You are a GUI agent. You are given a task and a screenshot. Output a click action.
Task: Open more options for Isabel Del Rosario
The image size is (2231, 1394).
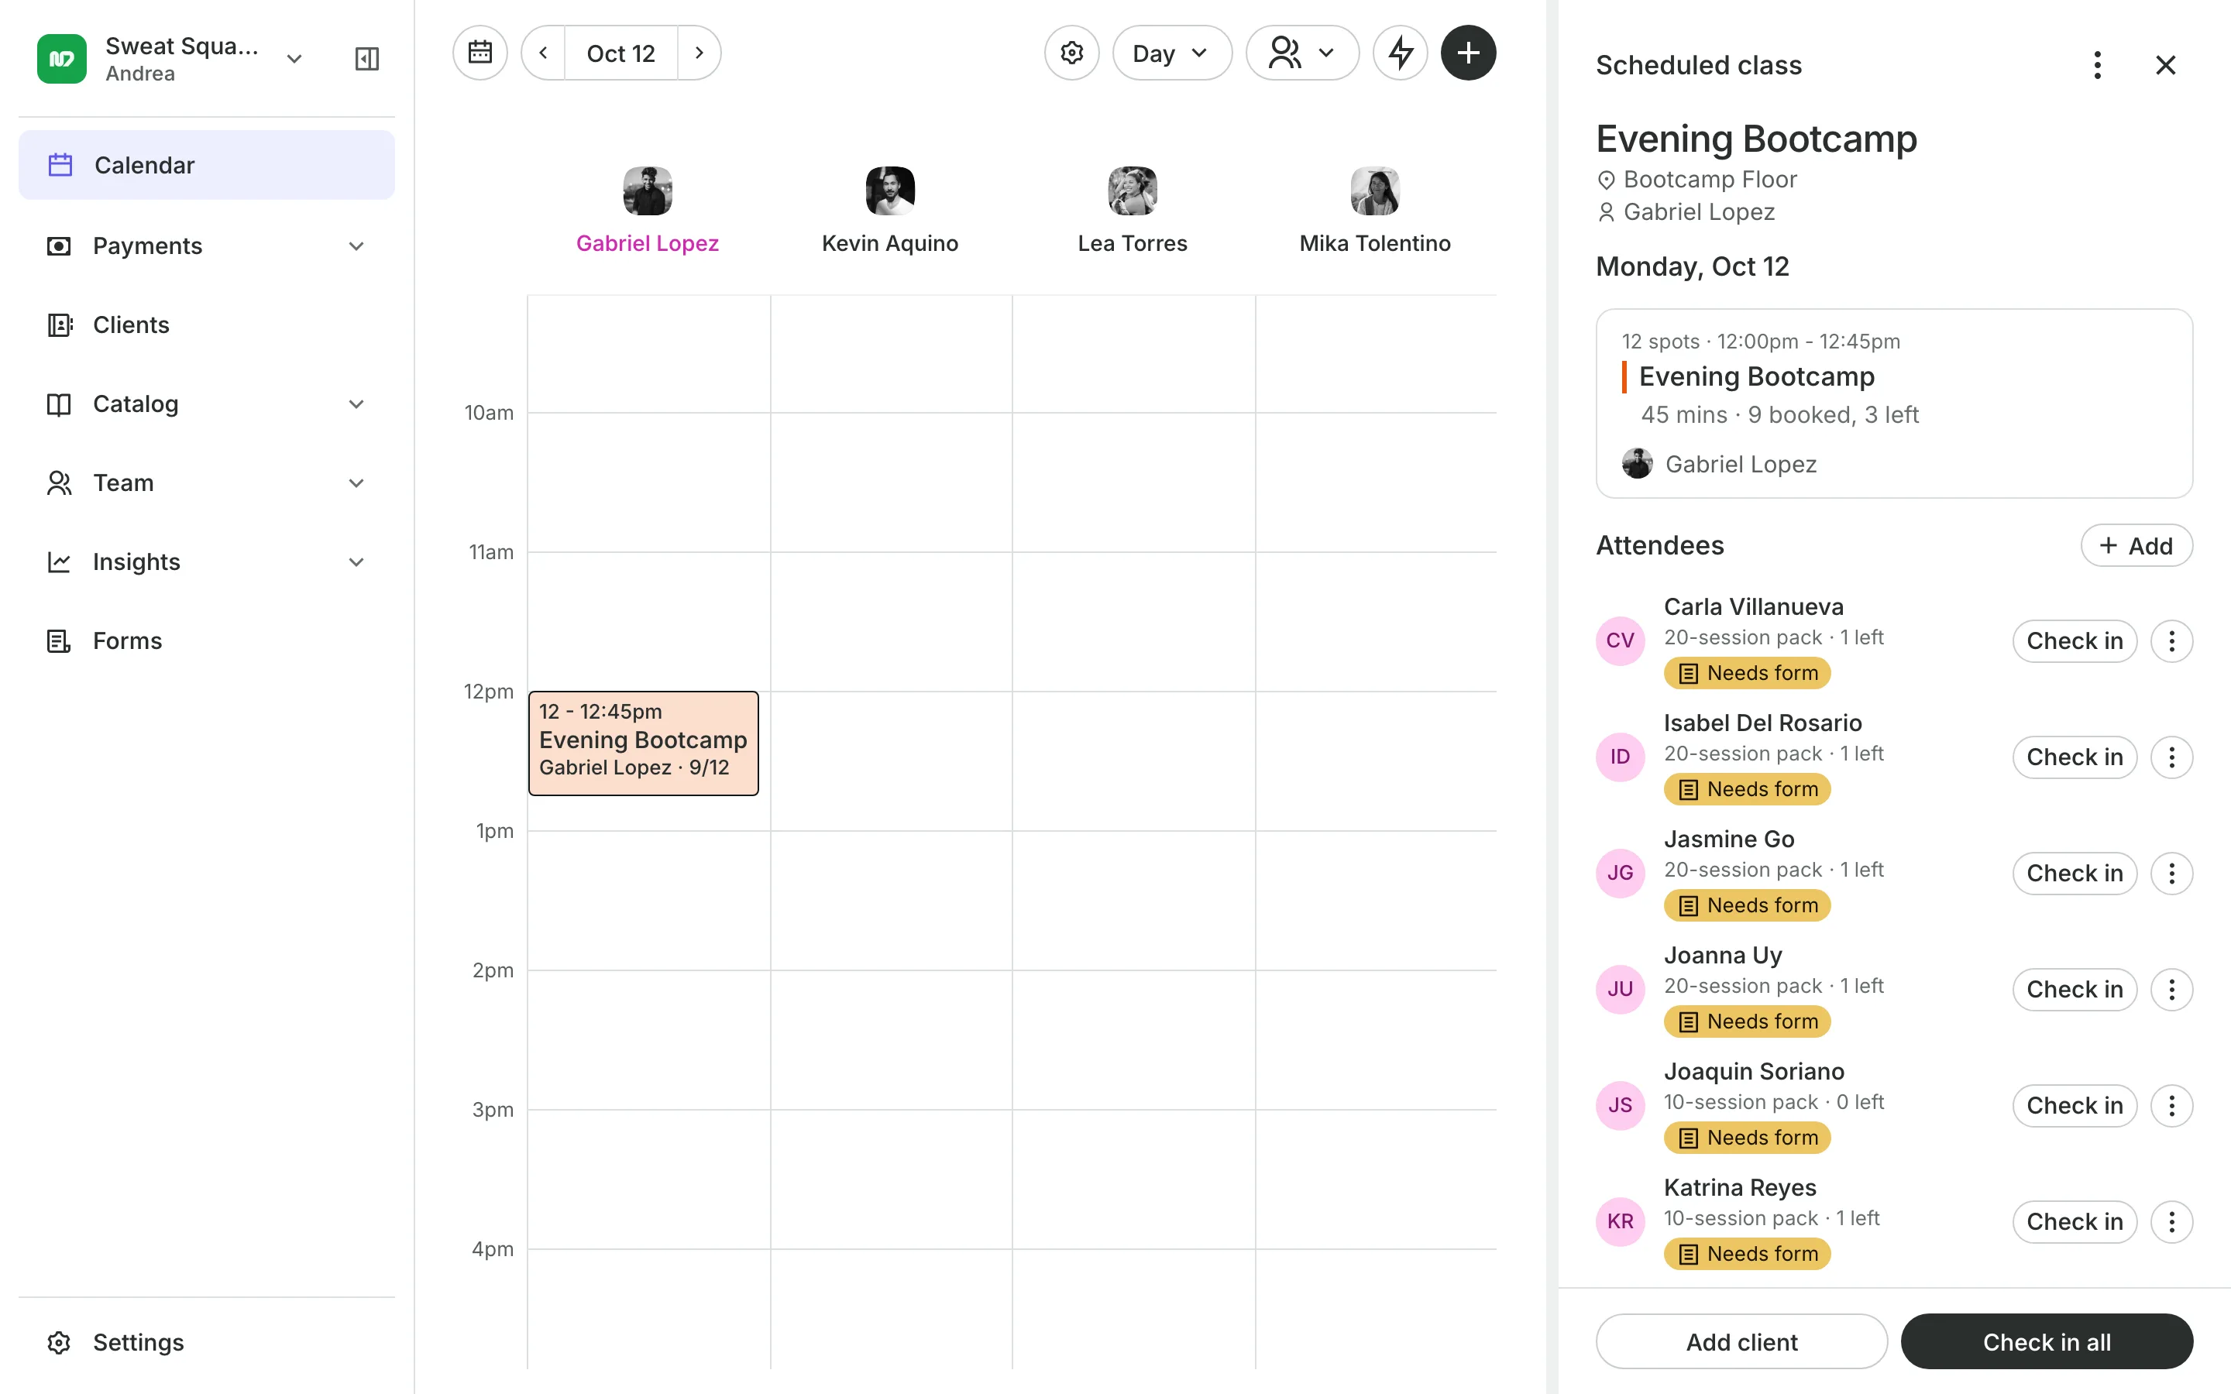click(x=2171, y=757)
